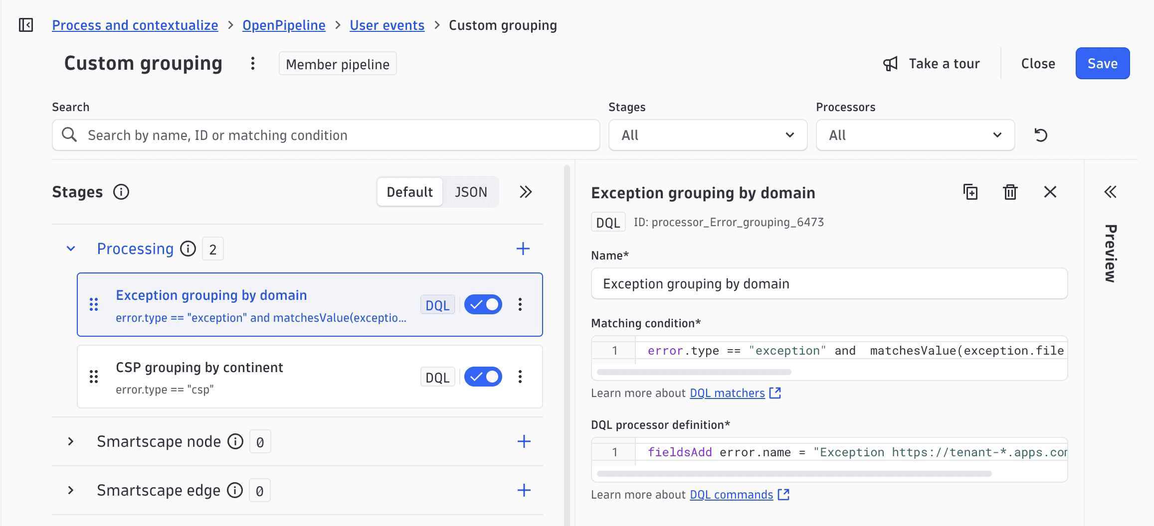Grab drag handle of Exception grouping processor

(x=94, y=304)
